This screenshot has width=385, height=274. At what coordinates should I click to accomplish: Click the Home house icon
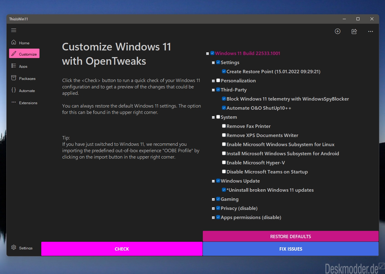click(x=14, y=42)
